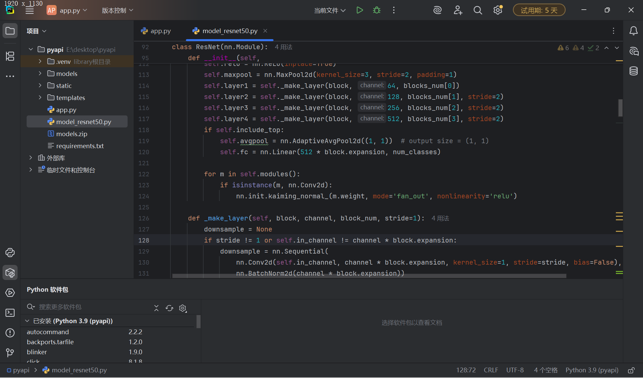This screenshot has height=378, width=643.
Task: Open the AI Assistant chat icon
Action: (x=633, y=51)
